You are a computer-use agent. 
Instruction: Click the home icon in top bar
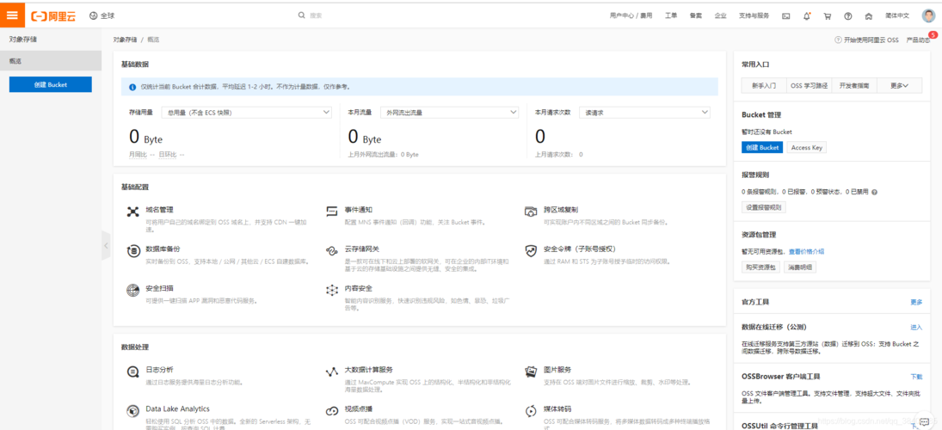868,16
